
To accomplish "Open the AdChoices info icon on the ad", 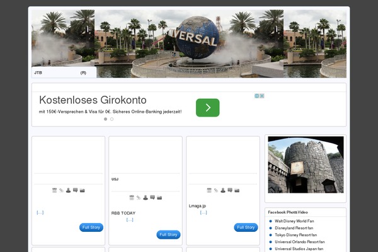I will point(257,96).
